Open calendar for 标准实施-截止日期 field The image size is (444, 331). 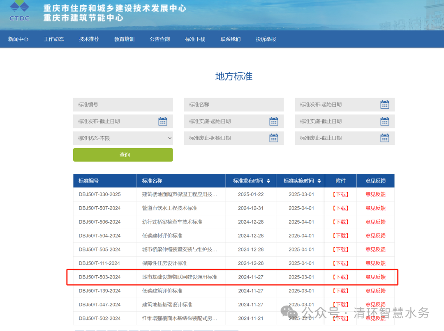click(x=384, y=121)
